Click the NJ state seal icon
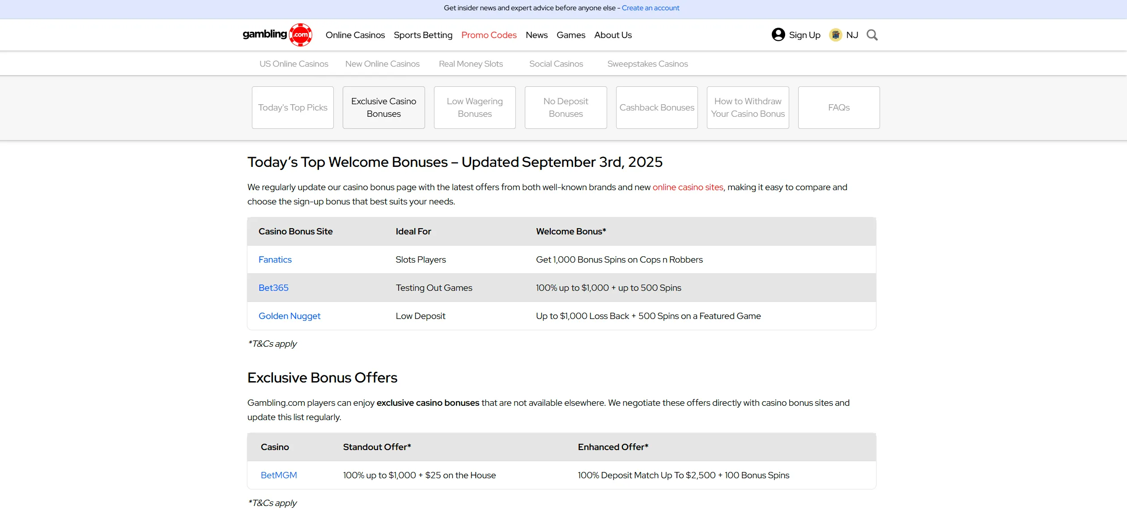The image size is (1127, 527). tap(835, 35)
